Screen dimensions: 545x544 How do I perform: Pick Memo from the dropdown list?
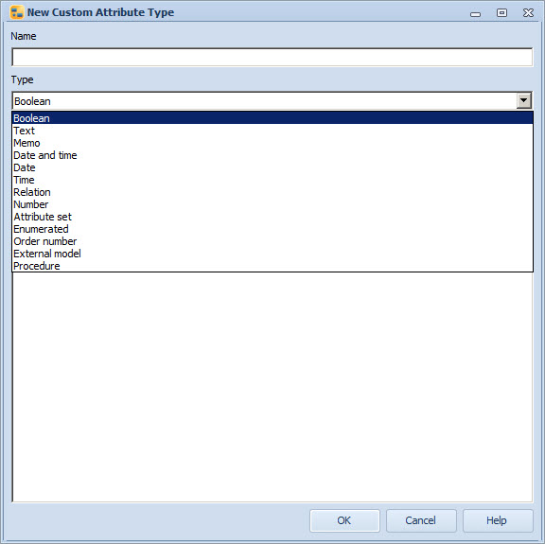click(272, 143)
